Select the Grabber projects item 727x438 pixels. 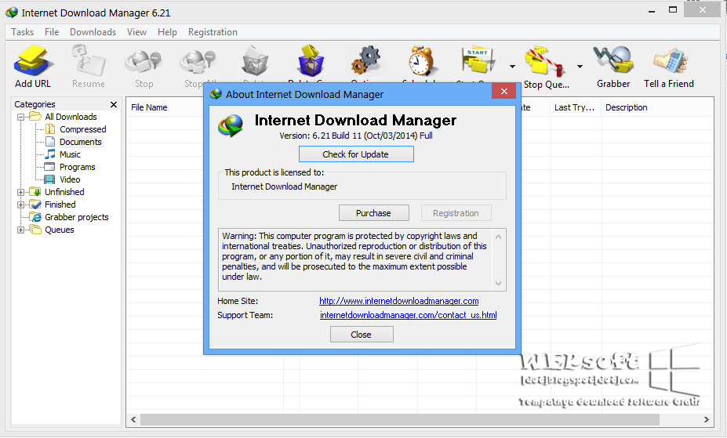coord(77,217)
